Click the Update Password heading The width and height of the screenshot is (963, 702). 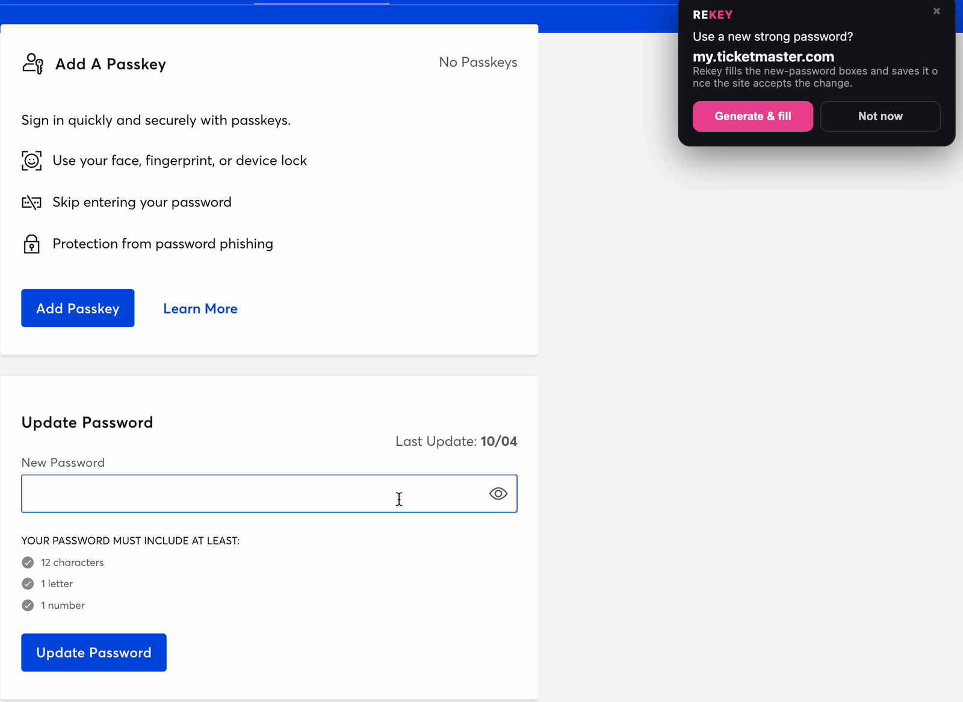87,422
